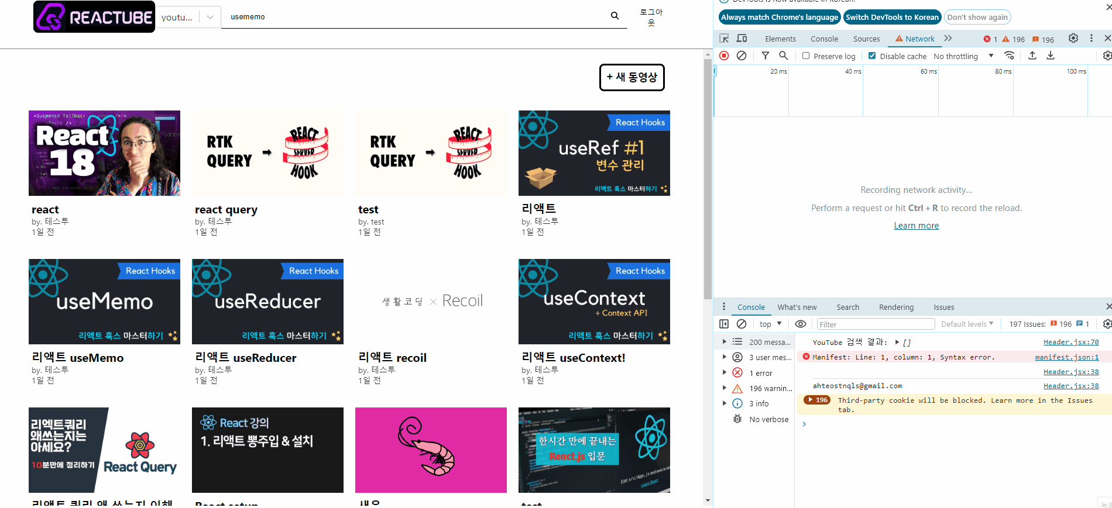This screenshot has height=508, width=1112.
Task: Open drawer three-dot menu
Action: click(724, 307)
